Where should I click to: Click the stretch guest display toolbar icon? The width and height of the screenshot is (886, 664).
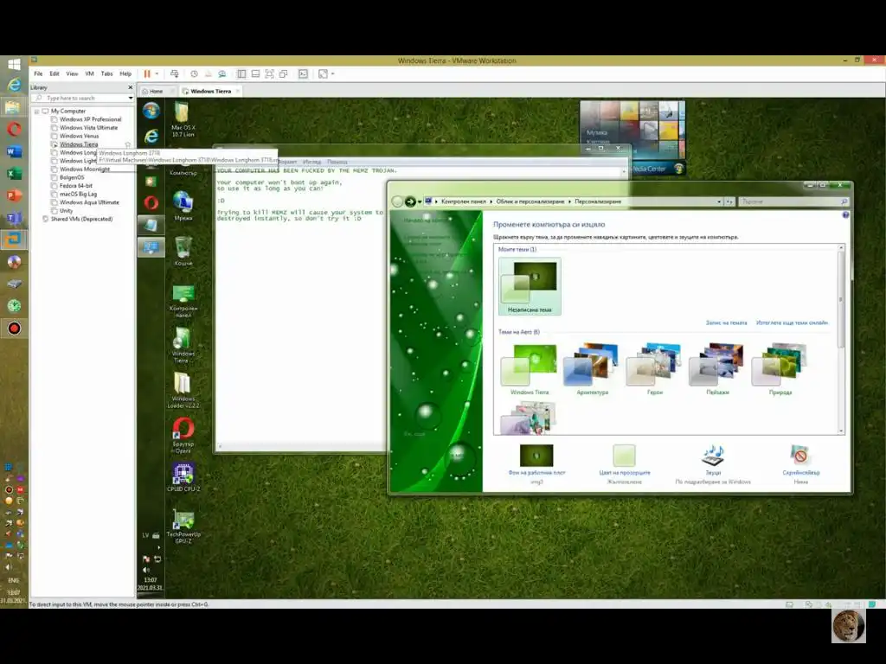coord(323,74)
